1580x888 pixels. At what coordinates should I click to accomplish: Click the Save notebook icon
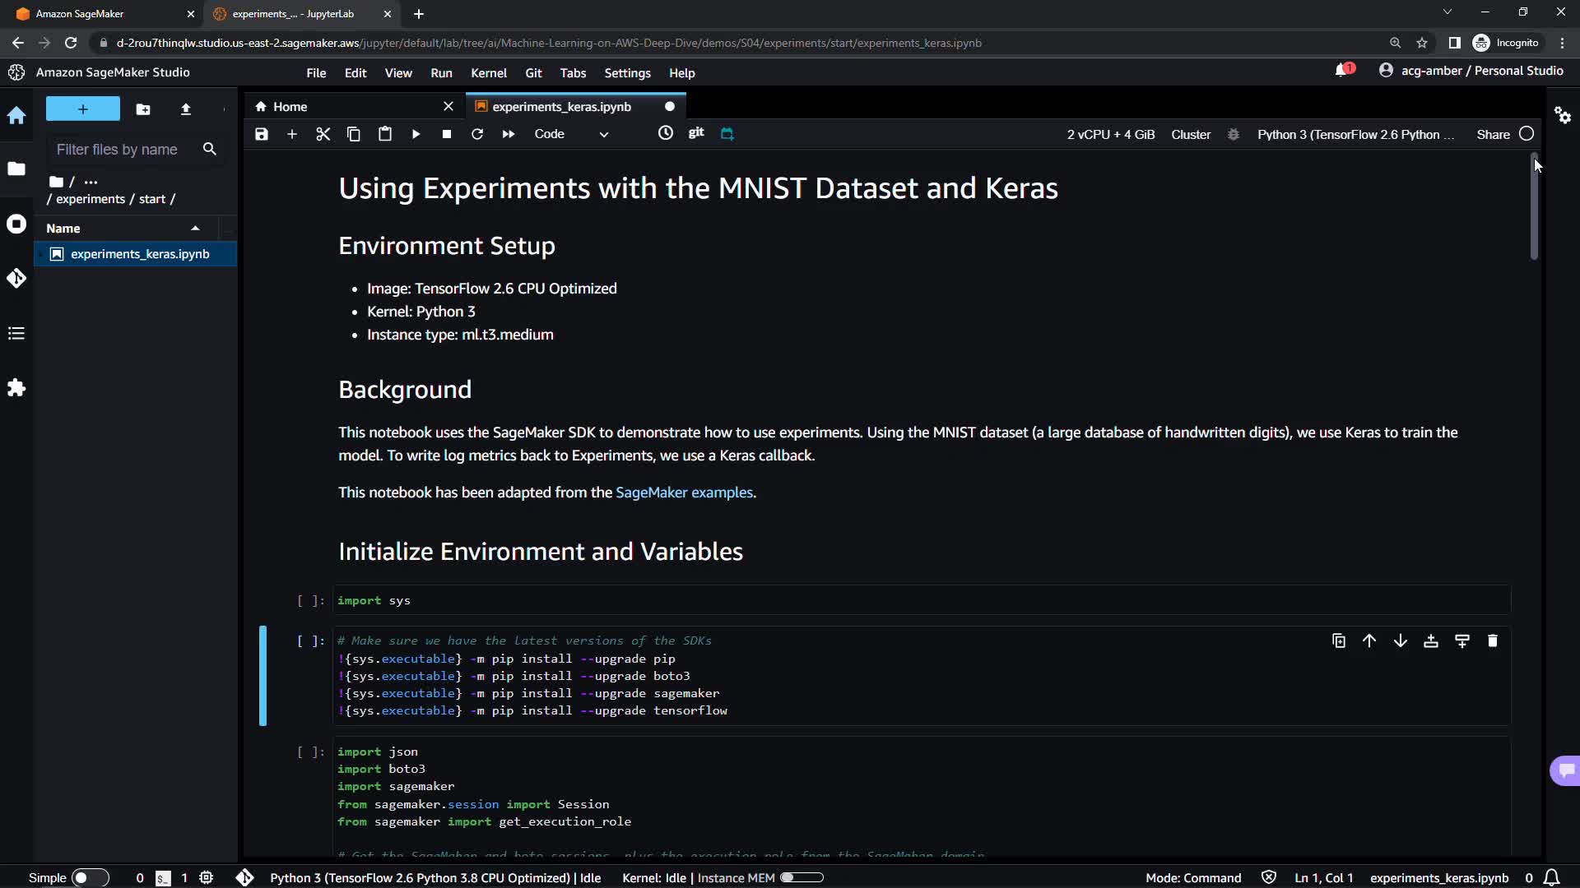point(262,134)
